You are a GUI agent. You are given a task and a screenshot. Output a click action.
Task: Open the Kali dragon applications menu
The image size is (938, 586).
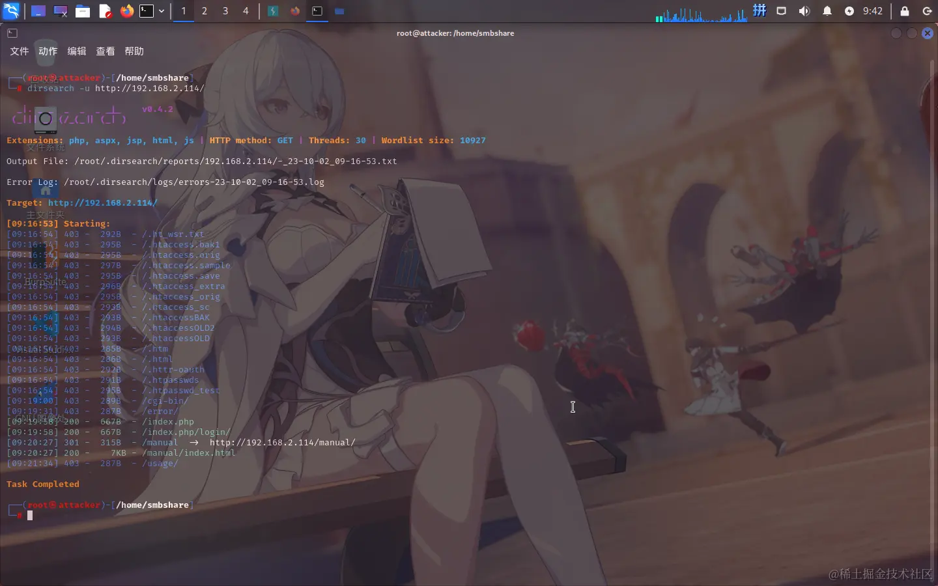pyautogui.click(x=11, y=11)
